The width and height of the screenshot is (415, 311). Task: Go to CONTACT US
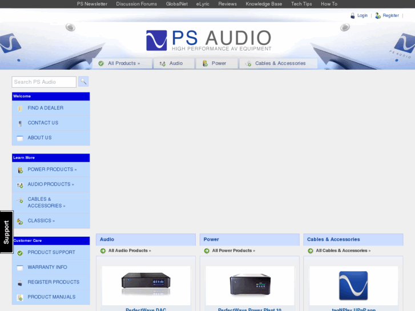(x=51, y=123)
